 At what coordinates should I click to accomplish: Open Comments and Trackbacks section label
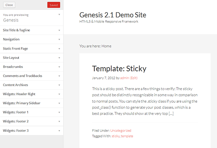pos(23,76)
